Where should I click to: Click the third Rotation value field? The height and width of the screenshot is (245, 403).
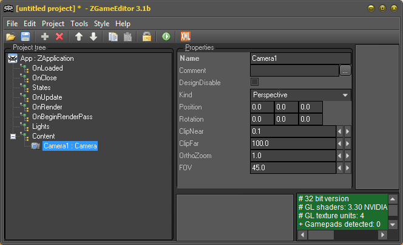[x=311, y=119]
